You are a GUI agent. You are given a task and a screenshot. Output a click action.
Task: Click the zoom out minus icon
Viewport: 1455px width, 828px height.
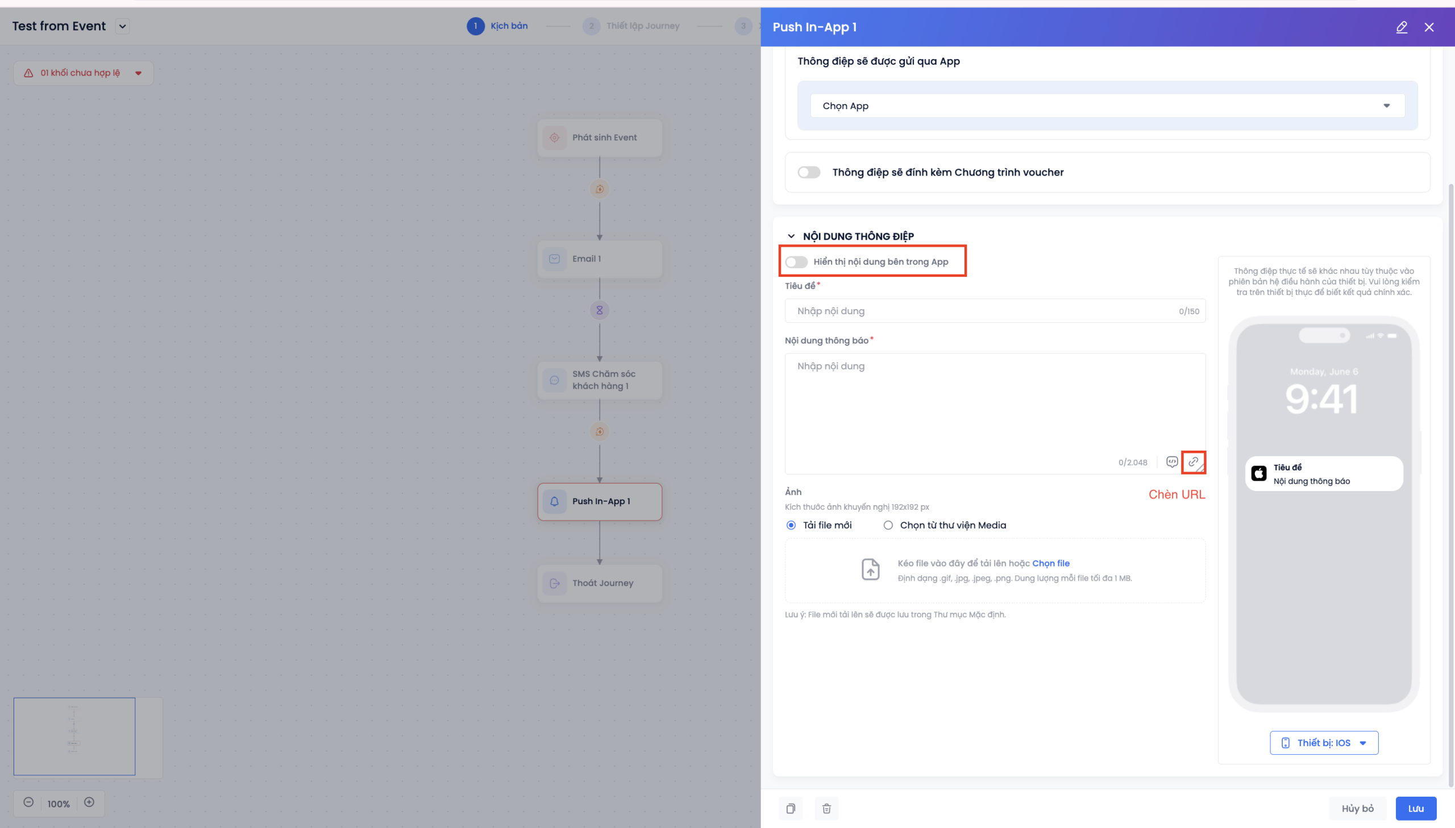28,802
